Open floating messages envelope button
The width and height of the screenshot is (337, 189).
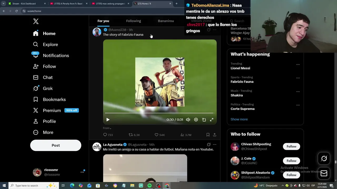324,174
